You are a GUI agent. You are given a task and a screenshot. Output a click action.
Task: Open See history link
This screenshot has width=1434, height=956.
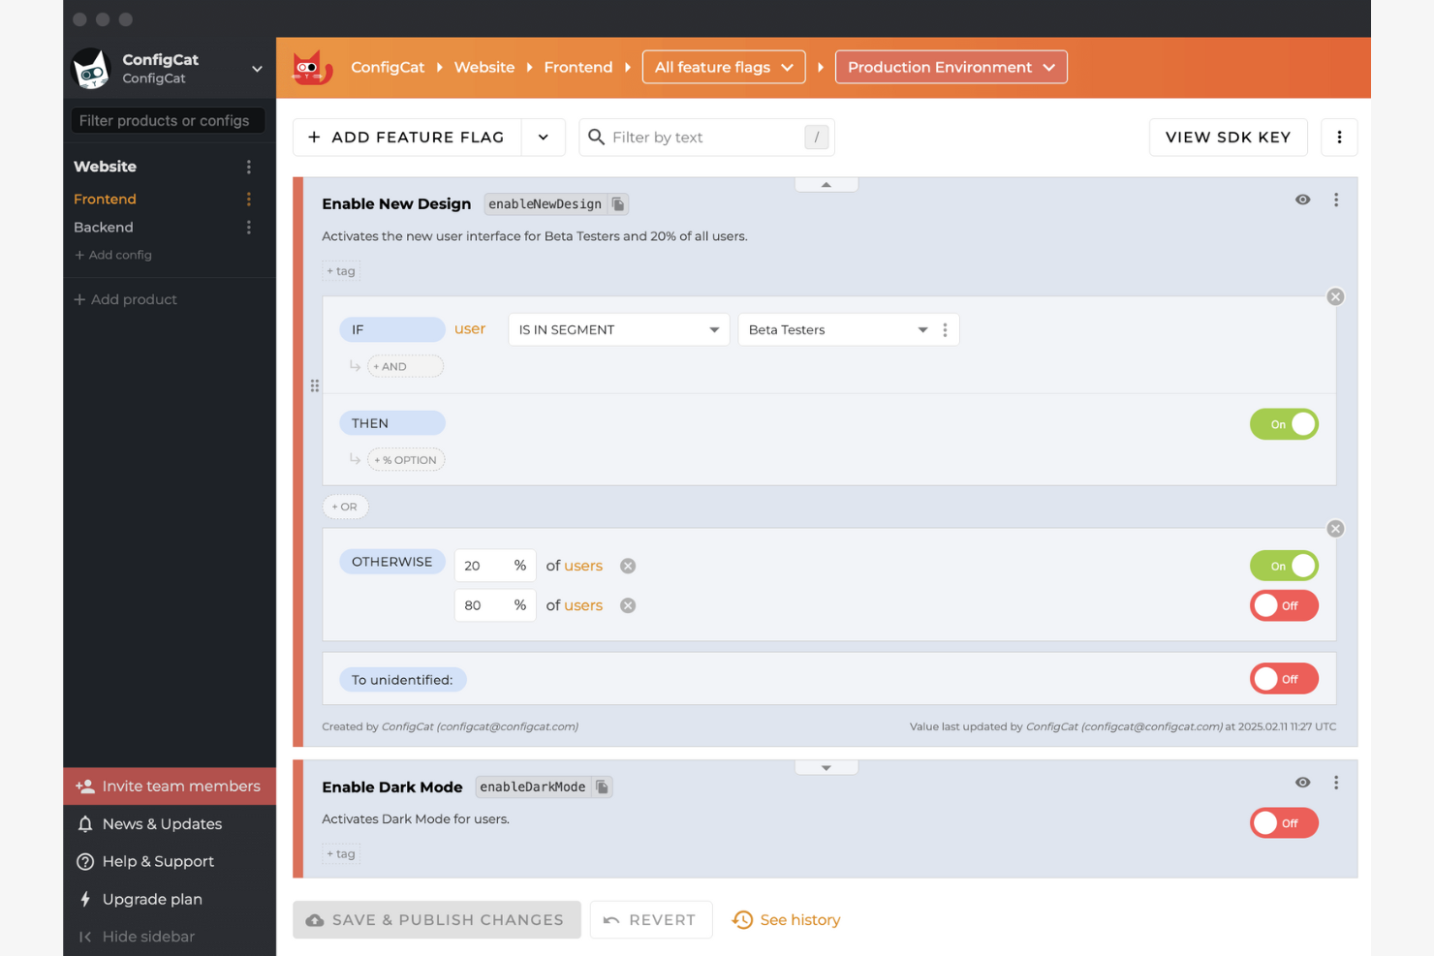pos(786,920)
